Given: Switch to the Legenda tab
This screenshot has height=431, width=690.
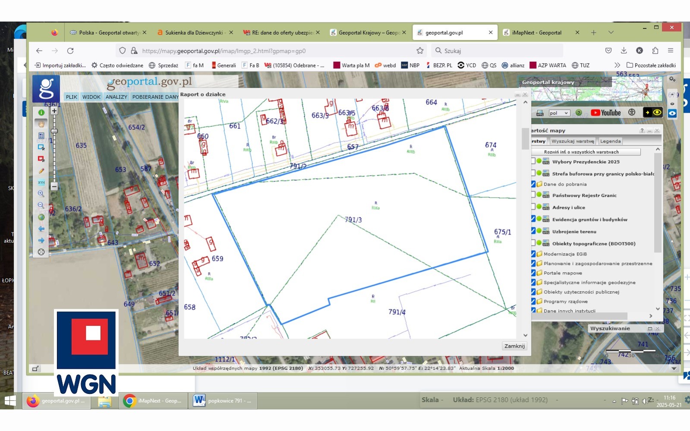Looking at the screenshot, I should (610, 141).
